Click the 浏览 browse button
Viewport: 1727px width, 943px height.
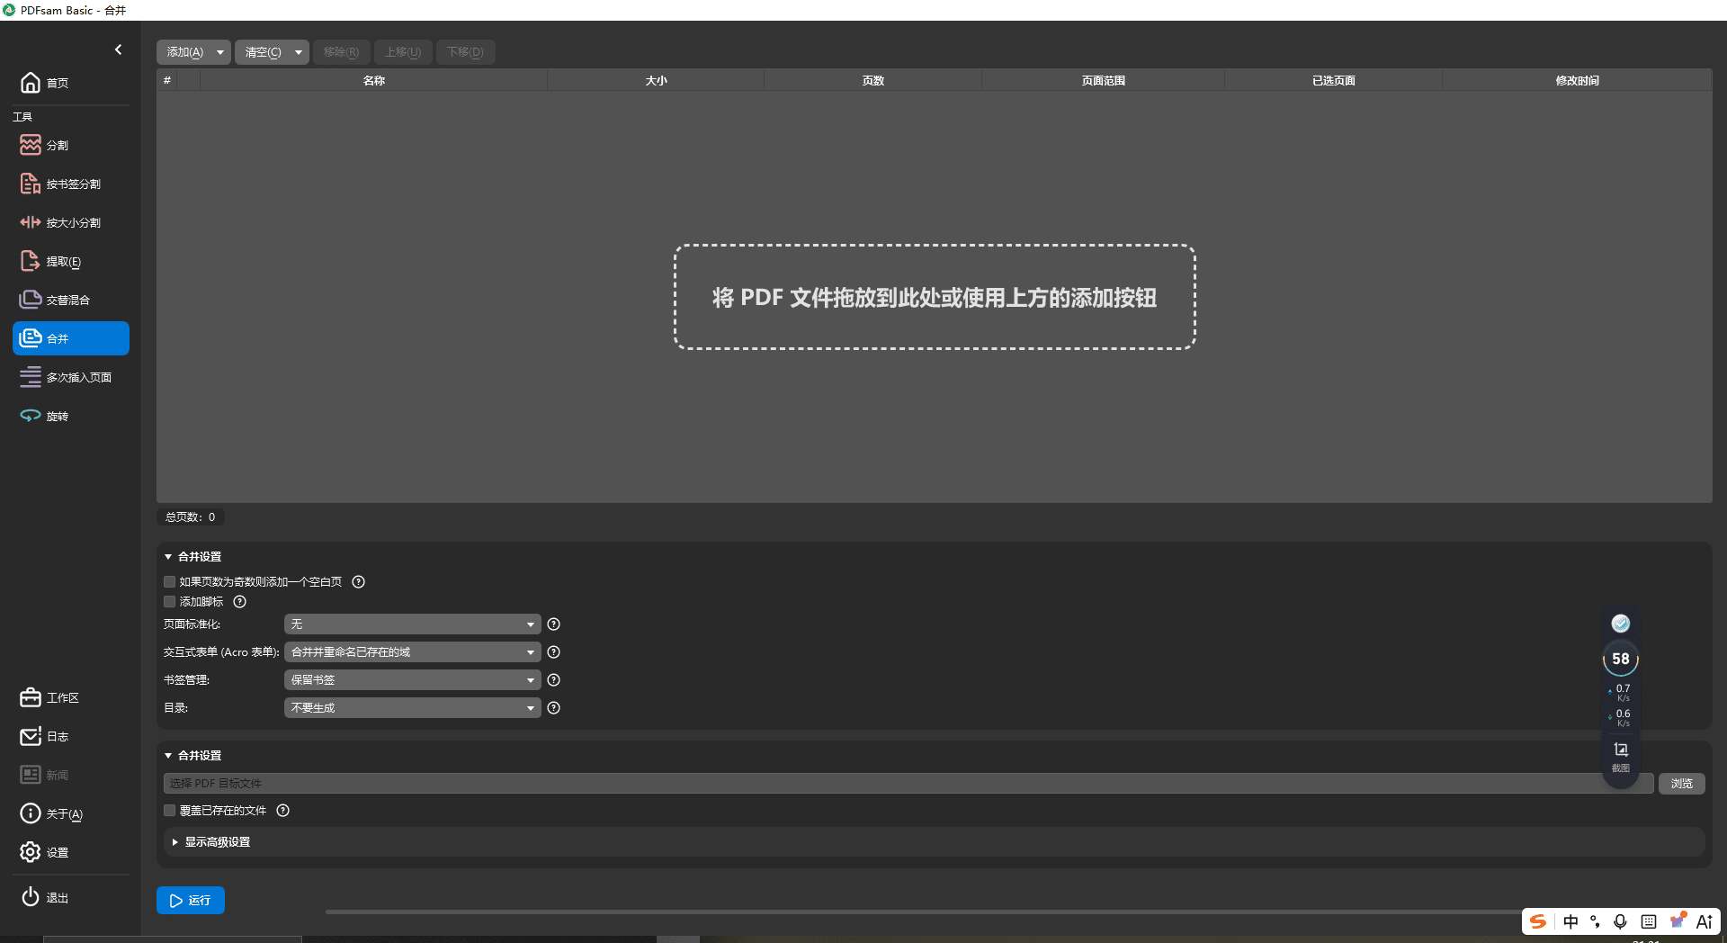(1681, 783)
